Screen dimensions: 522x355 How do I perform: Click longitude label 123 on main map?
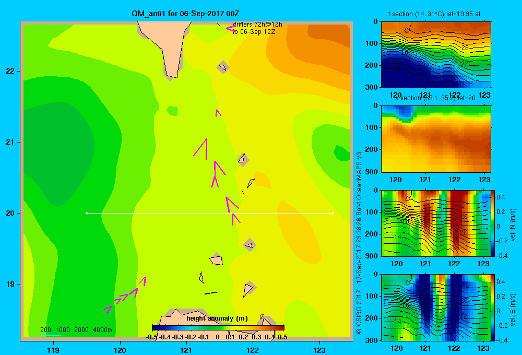(319, 350)
